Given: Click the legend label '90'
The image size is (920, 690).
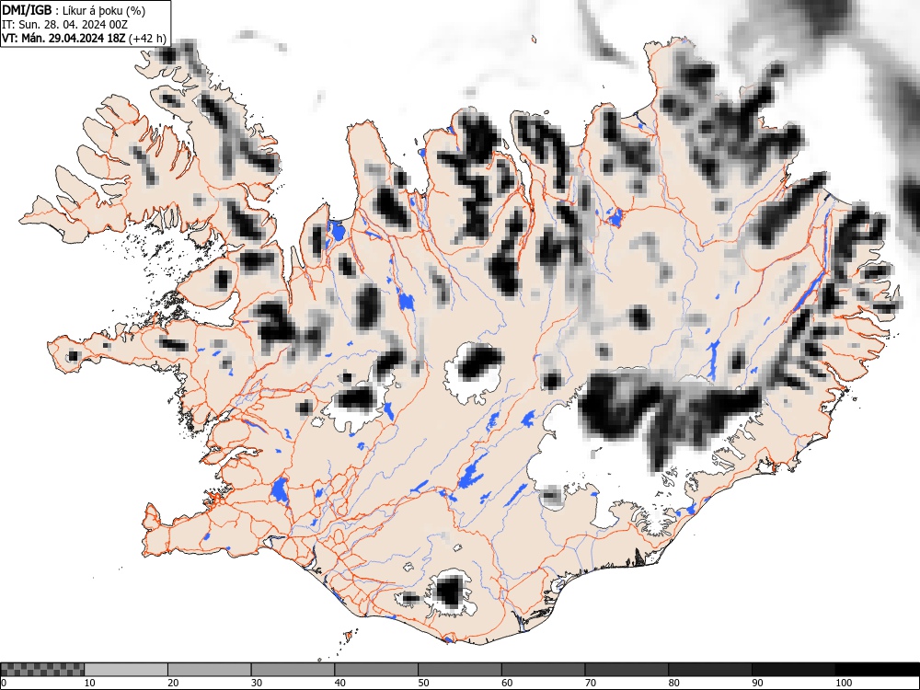Looking at the screenshot, I should [x=758, y=683].
